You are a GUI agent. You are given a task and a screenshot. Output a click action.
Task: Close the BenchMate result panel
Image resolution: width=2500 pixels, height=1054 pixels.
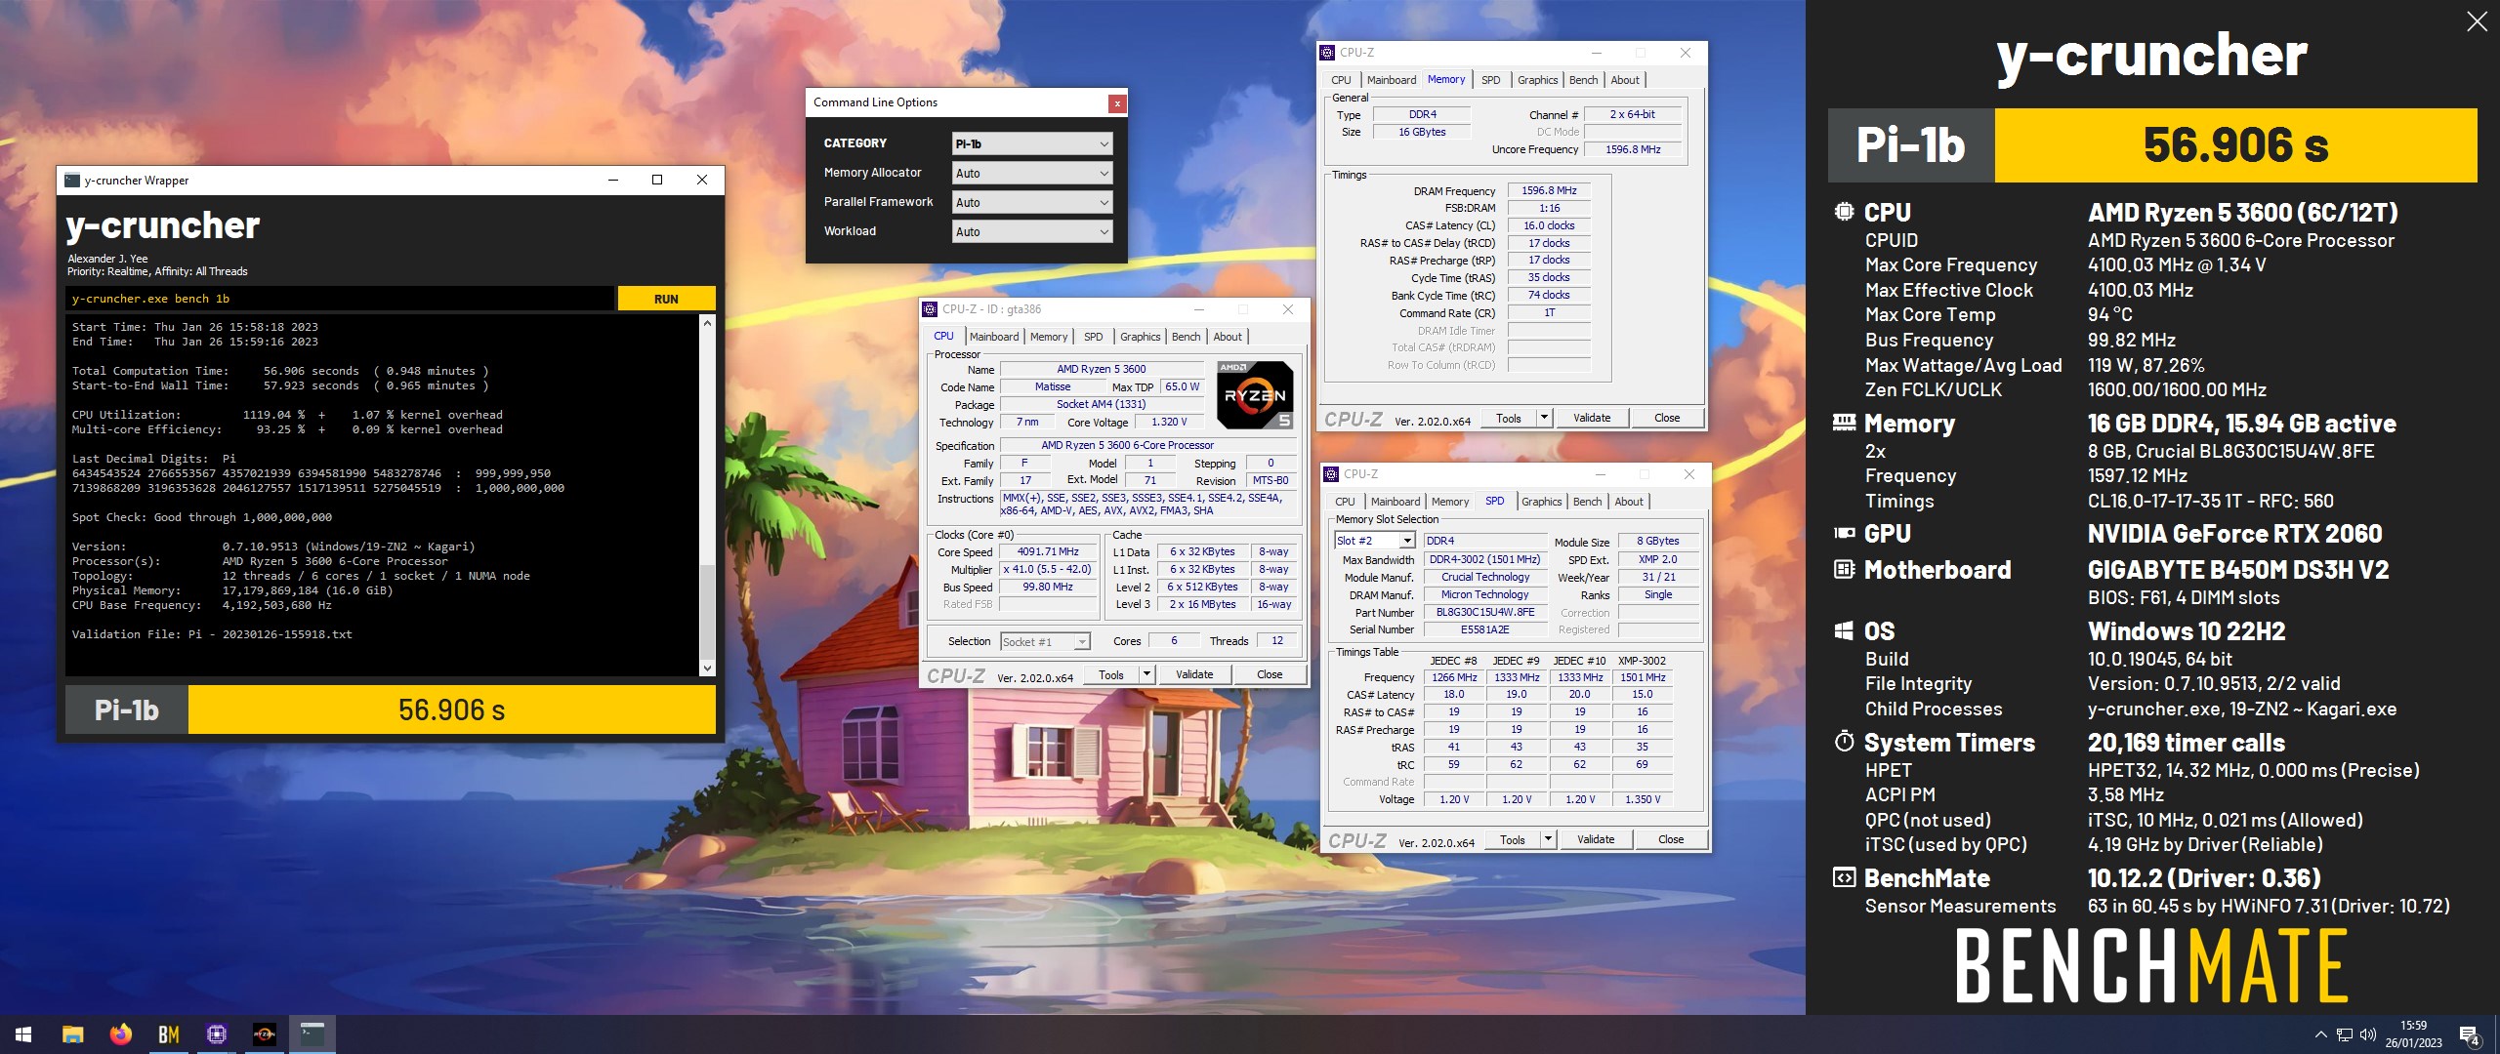[x=2477, y=21]
